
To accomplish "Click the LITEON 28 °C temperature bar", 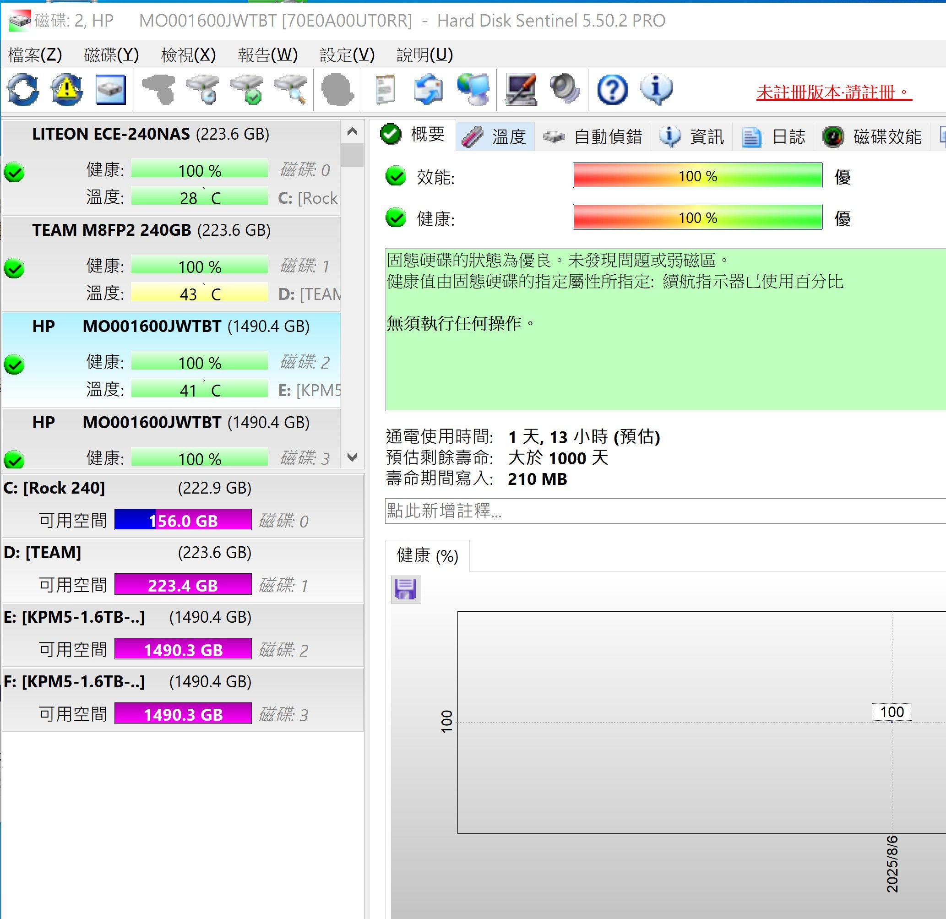I will tap(199, 196).
